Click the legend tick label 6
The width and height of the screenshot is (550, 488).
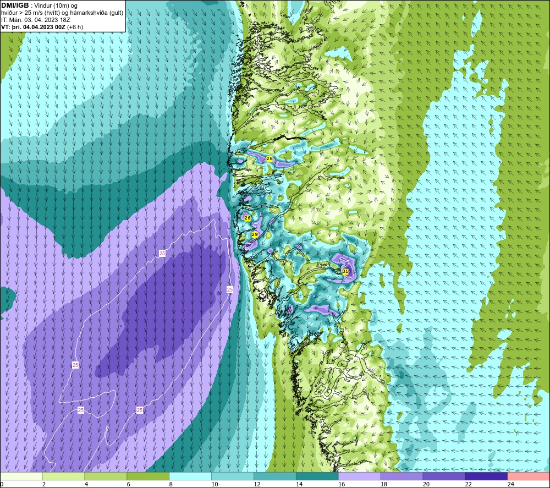pos(128,484)
